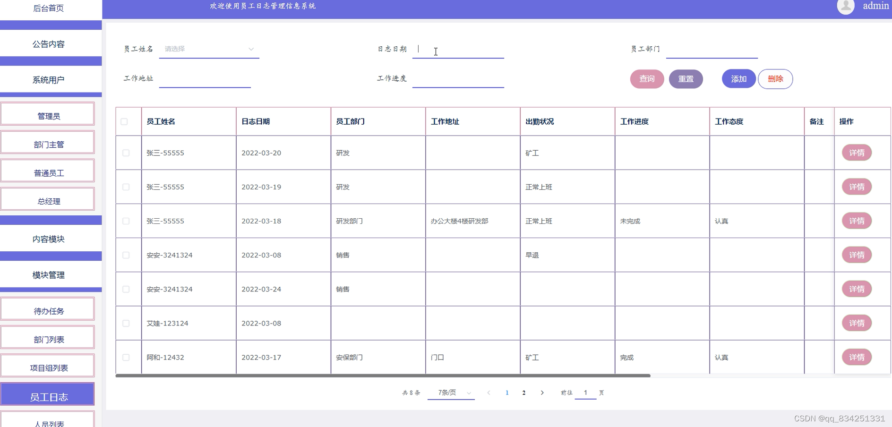Screen dimensions: 892x427
Task: Open the 员工姓名 dropdown chevron
Action: coord(251,49)
